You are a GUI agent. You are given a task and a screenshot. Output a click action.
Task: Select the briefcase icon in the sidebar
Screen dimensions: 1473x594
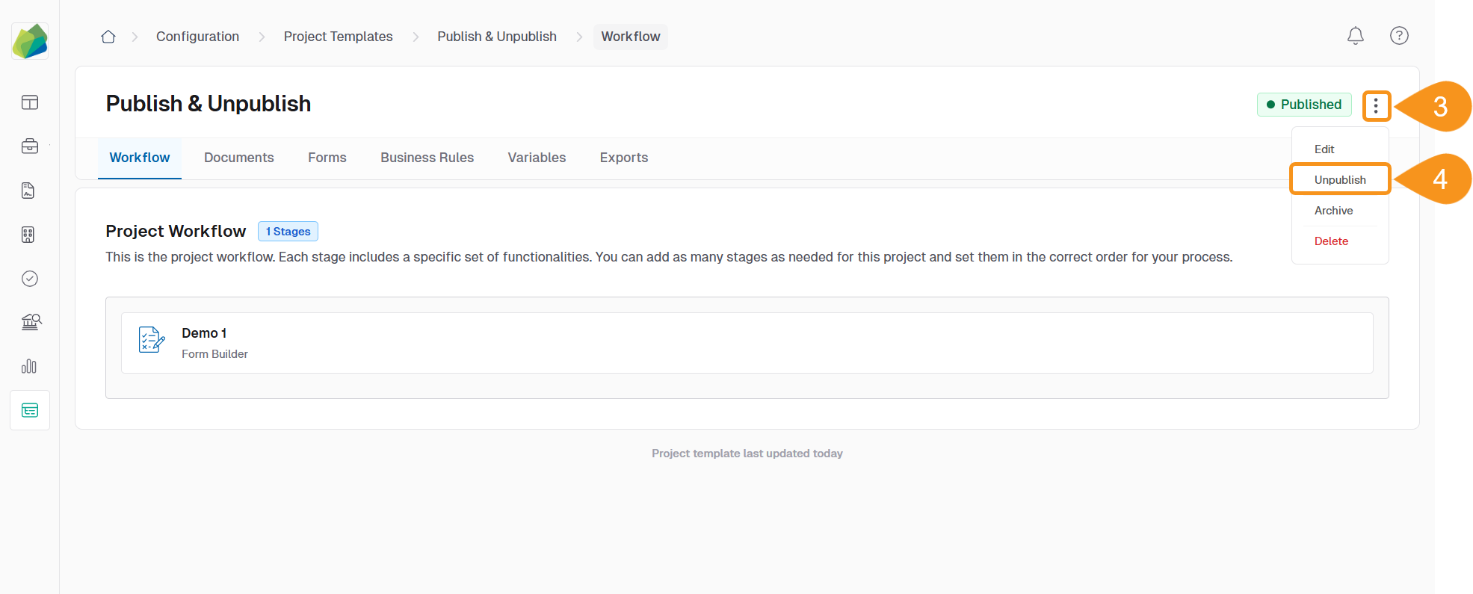coord(29,146)
